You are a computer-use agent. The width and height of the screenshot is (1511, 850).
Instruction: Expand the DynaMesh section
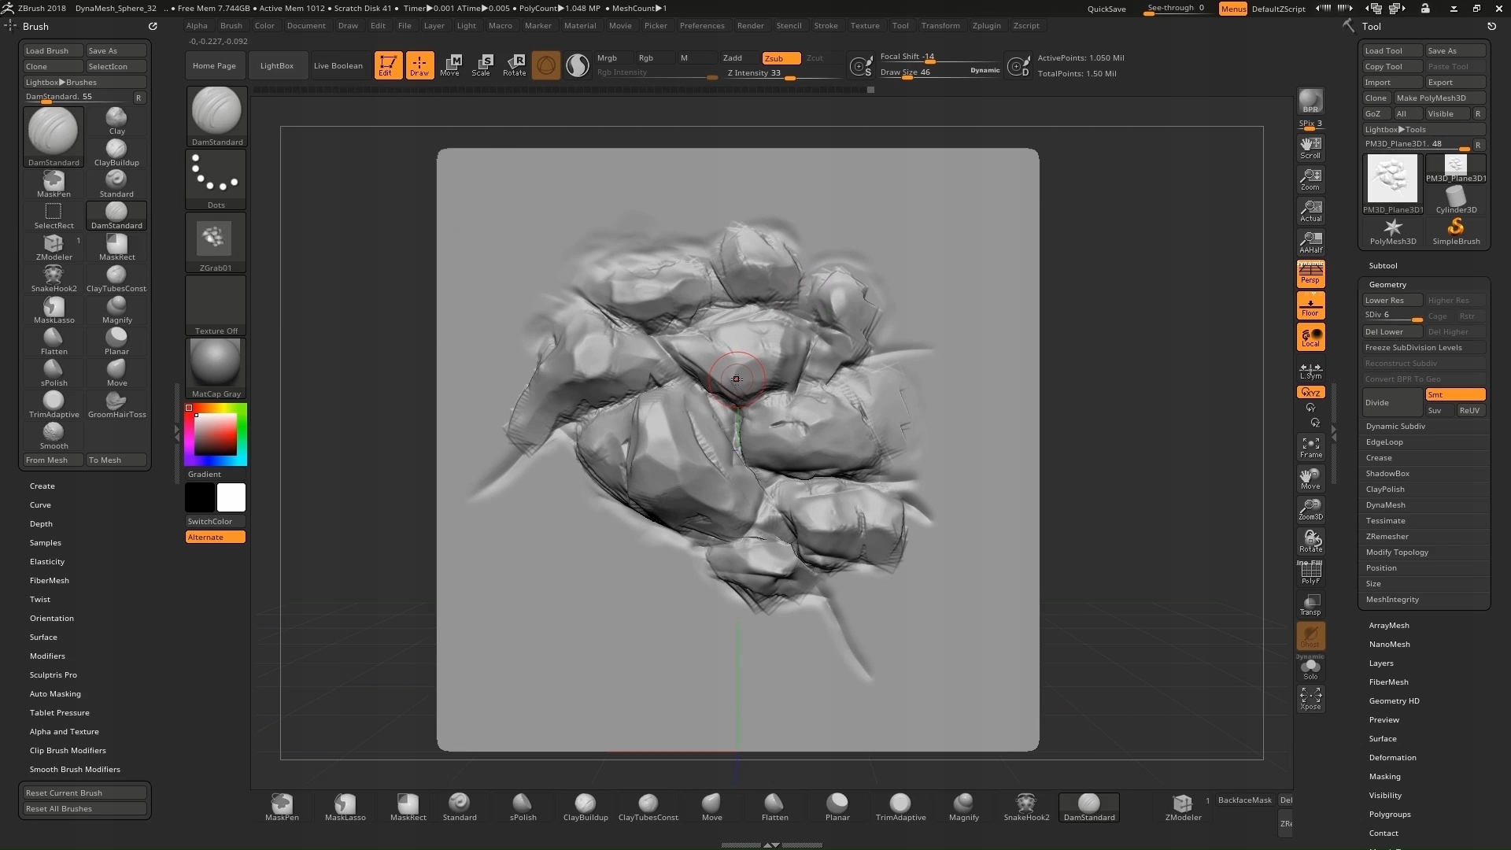point(1385,505)
